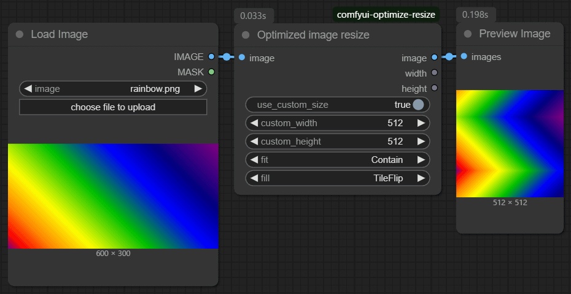This screenshot has width=571, height=294.
Task: Click the width output socket
Action: tap(434, 73)
